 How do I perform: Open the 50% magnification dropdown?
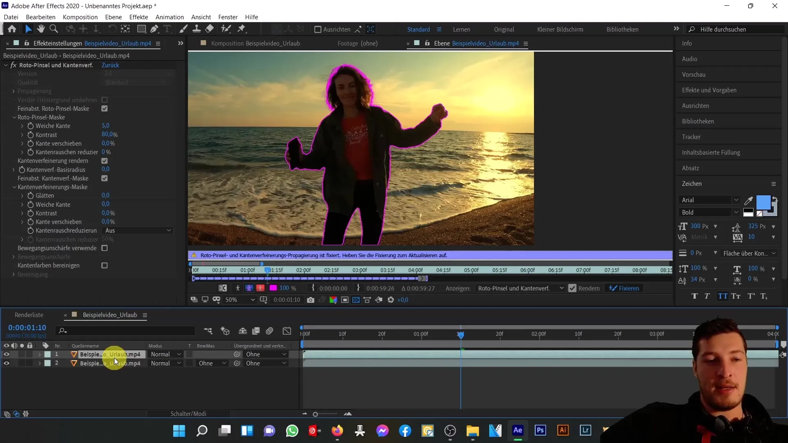tap(240, 300)
